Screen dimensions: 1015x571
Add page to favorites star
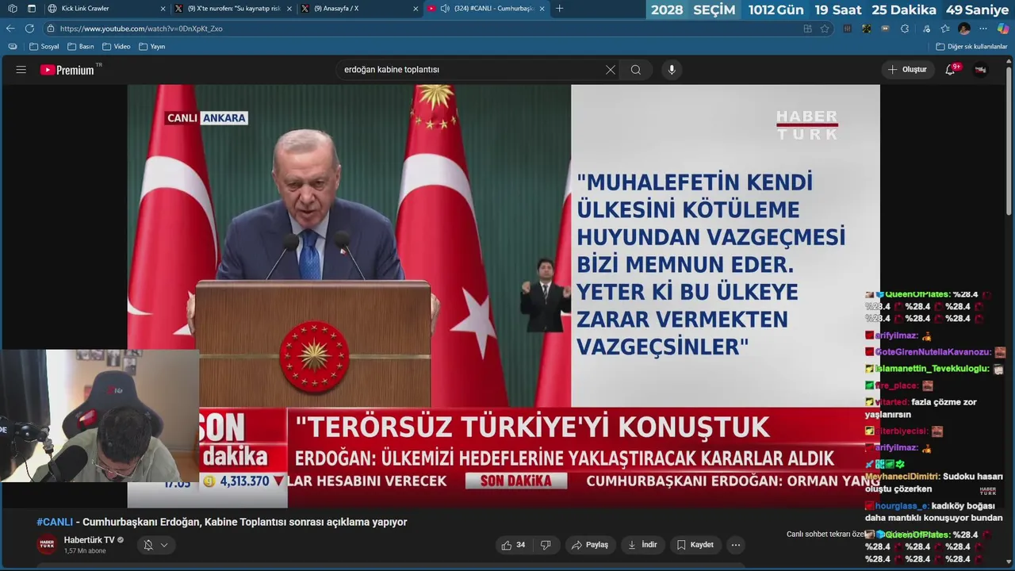825,29
